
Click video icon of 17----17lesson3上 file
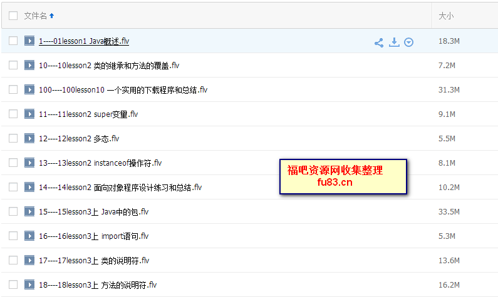[29, 260]
